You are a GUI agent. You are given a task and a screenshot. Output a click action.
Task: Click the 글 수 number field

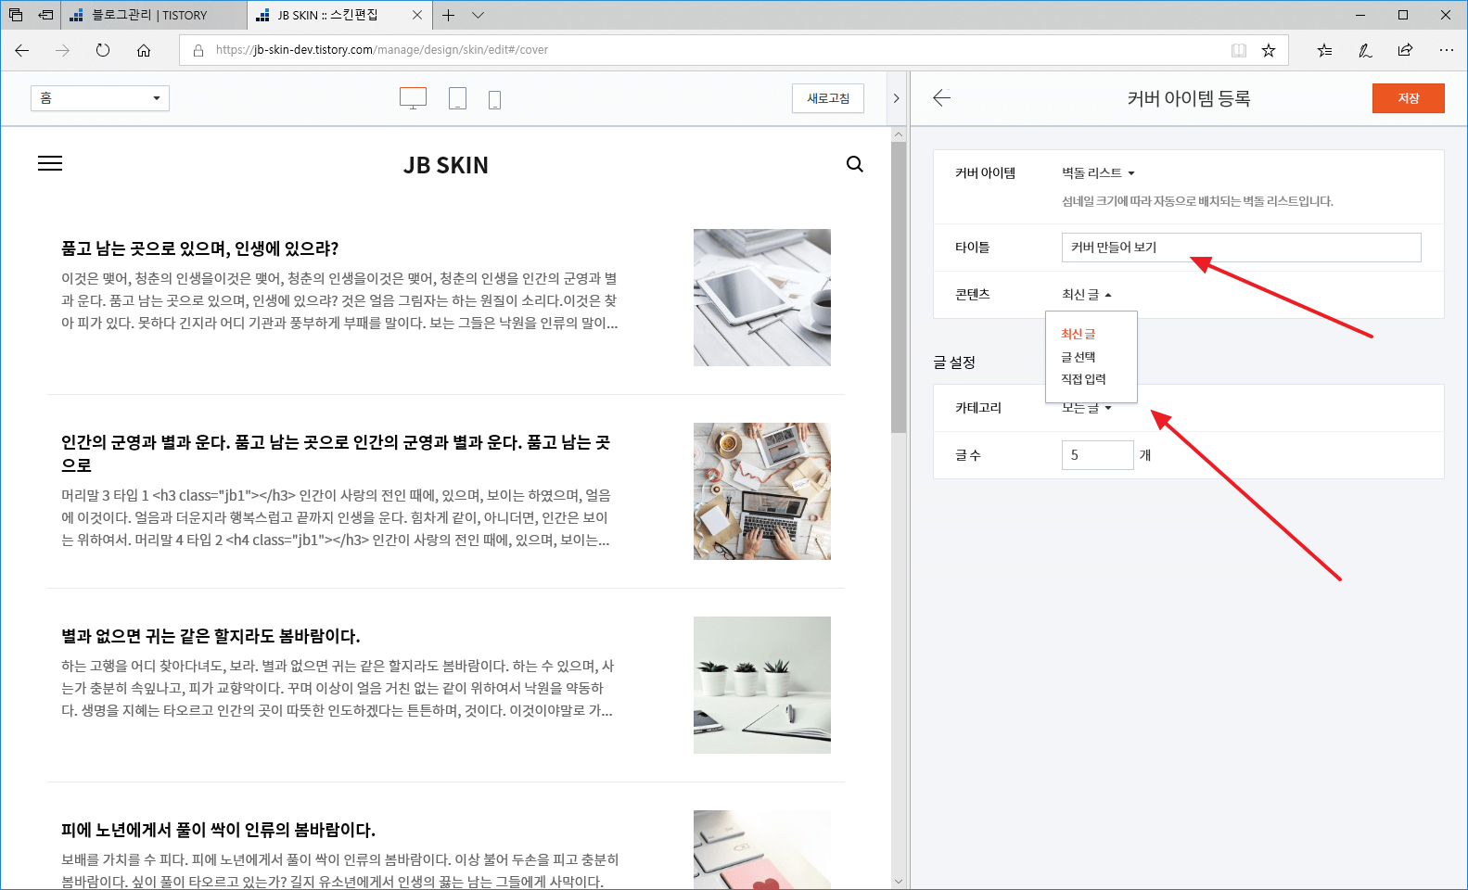(x=1097, y=455)
